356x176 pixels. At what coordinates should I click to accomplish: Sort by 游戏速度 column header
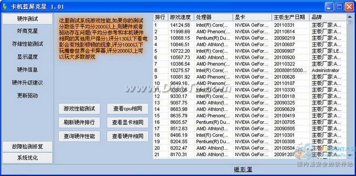pyautogui.click(x=181, y=17)
